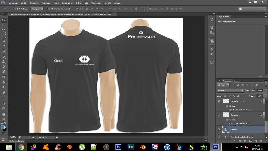Image resolution: width=268 pixels, height=151 pixels.
Task: Create a new layer group folder
Action: pos(250,141)
